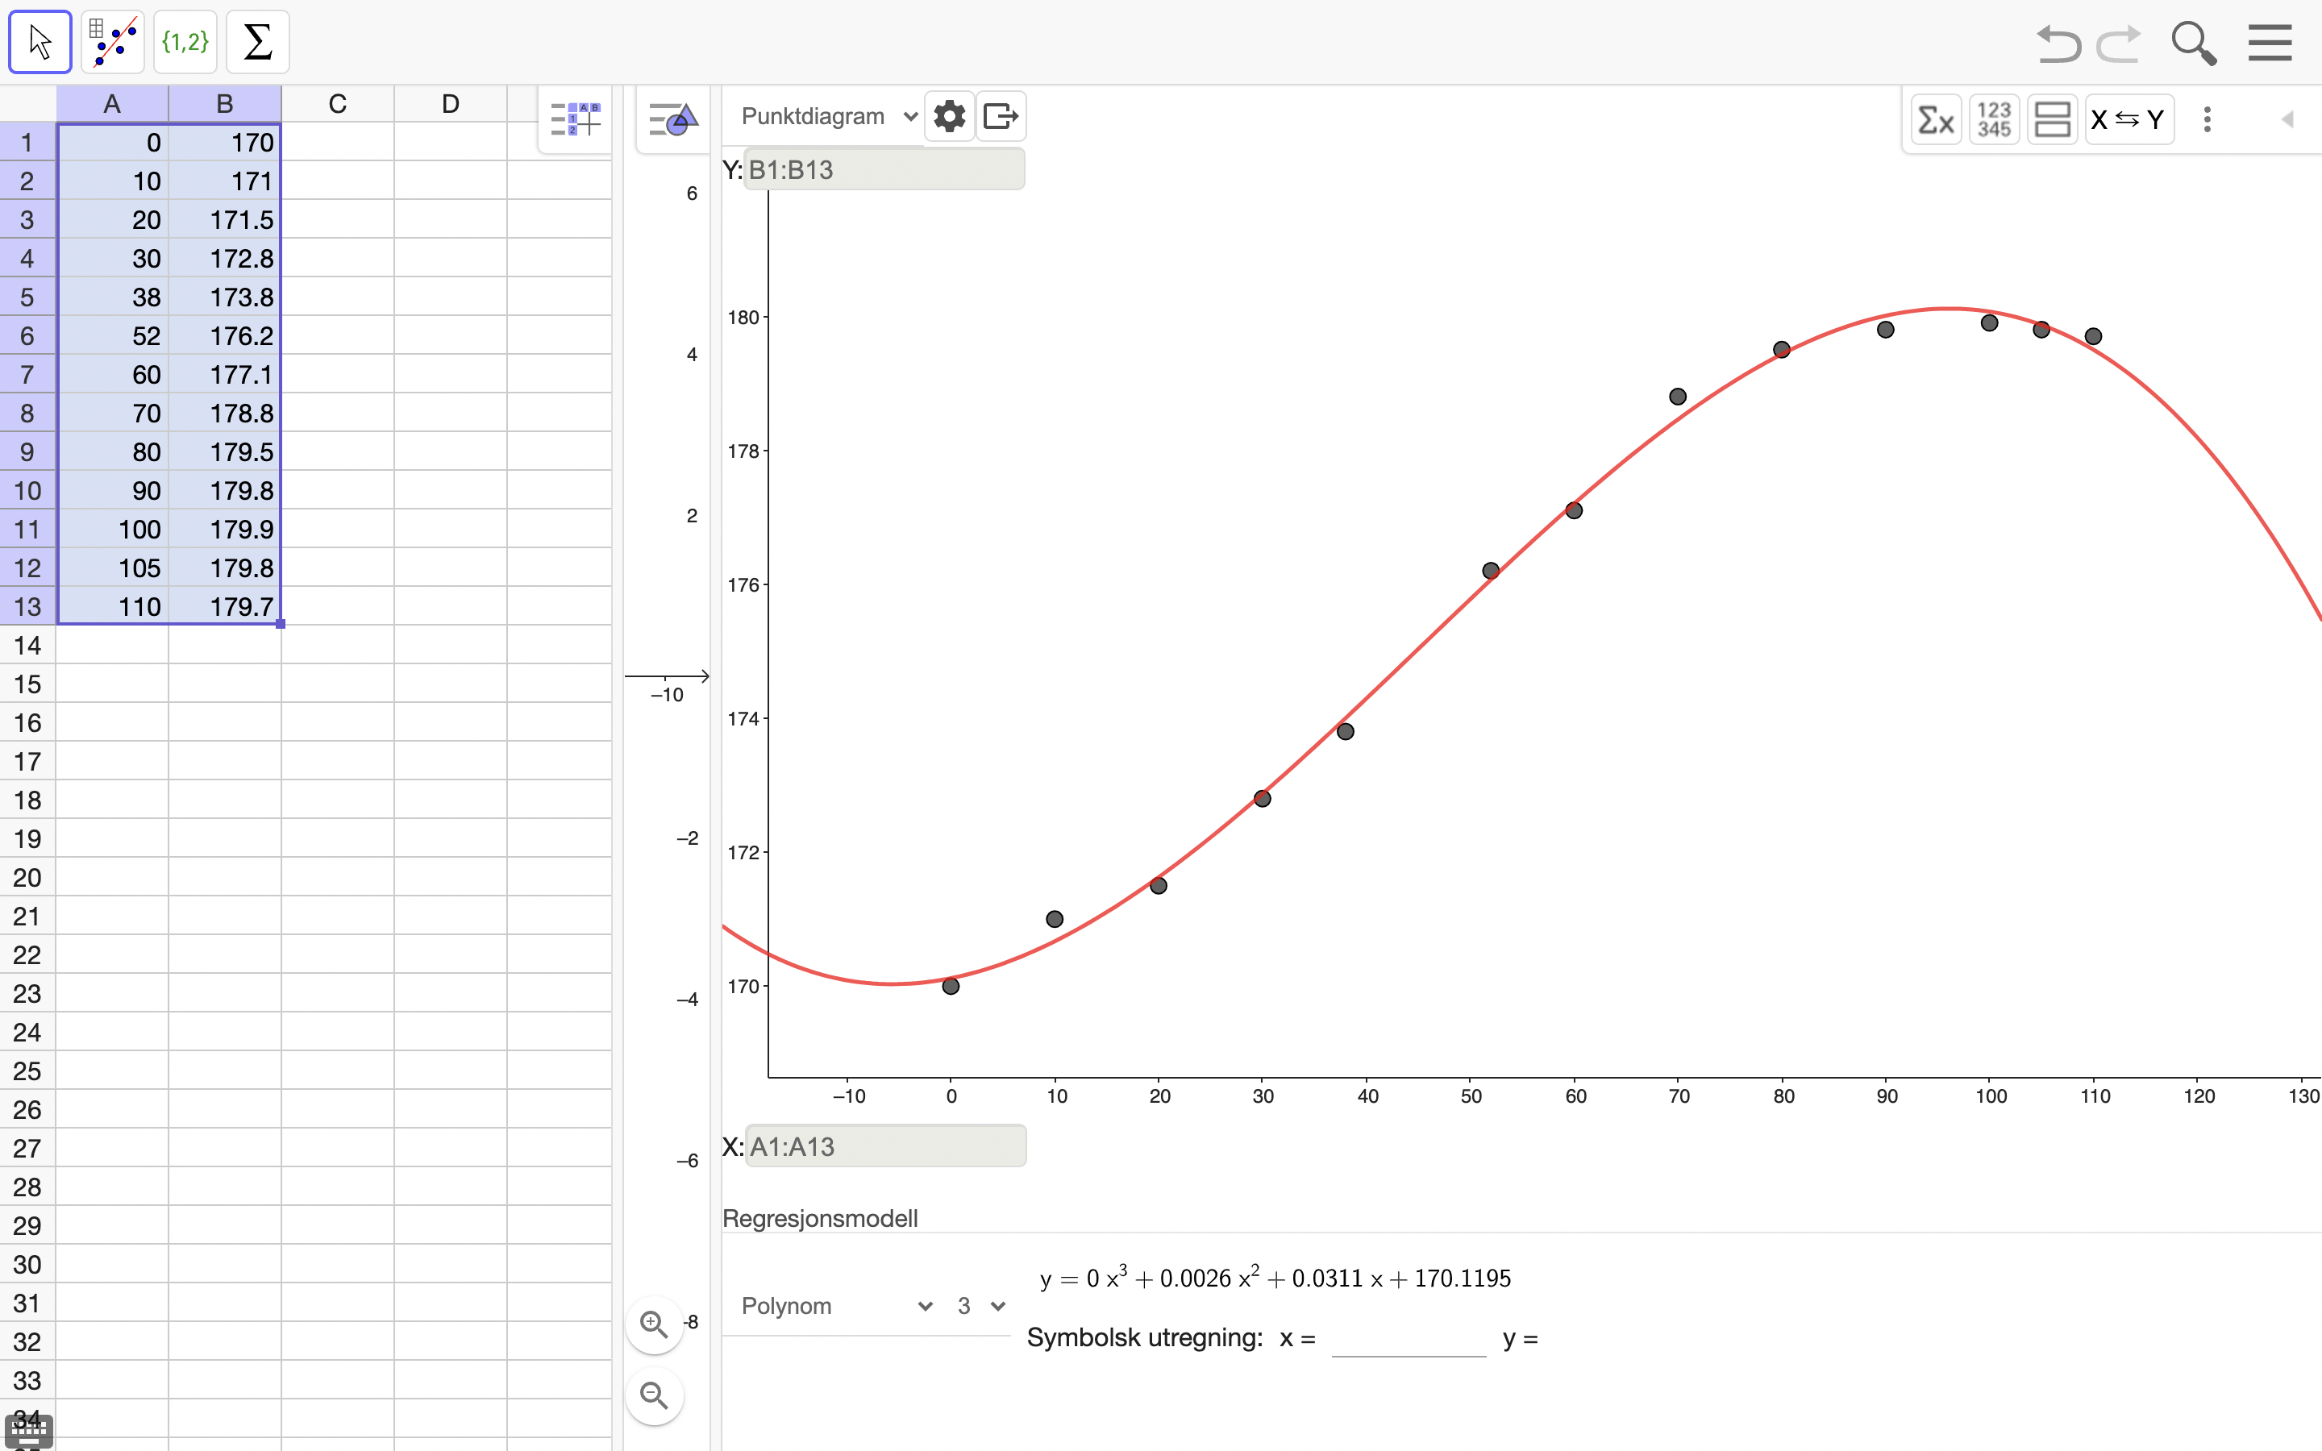Image resolution: width=2322 pixels, height=1451 pixels.
Task: Click cell B11 containing 179.9
Action: pyautogui.click(x=224, y=529)
